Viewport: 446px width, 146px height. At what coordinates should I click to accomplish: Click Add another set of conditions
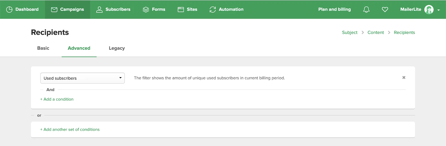pyautogui.click(x=70, y=129)
